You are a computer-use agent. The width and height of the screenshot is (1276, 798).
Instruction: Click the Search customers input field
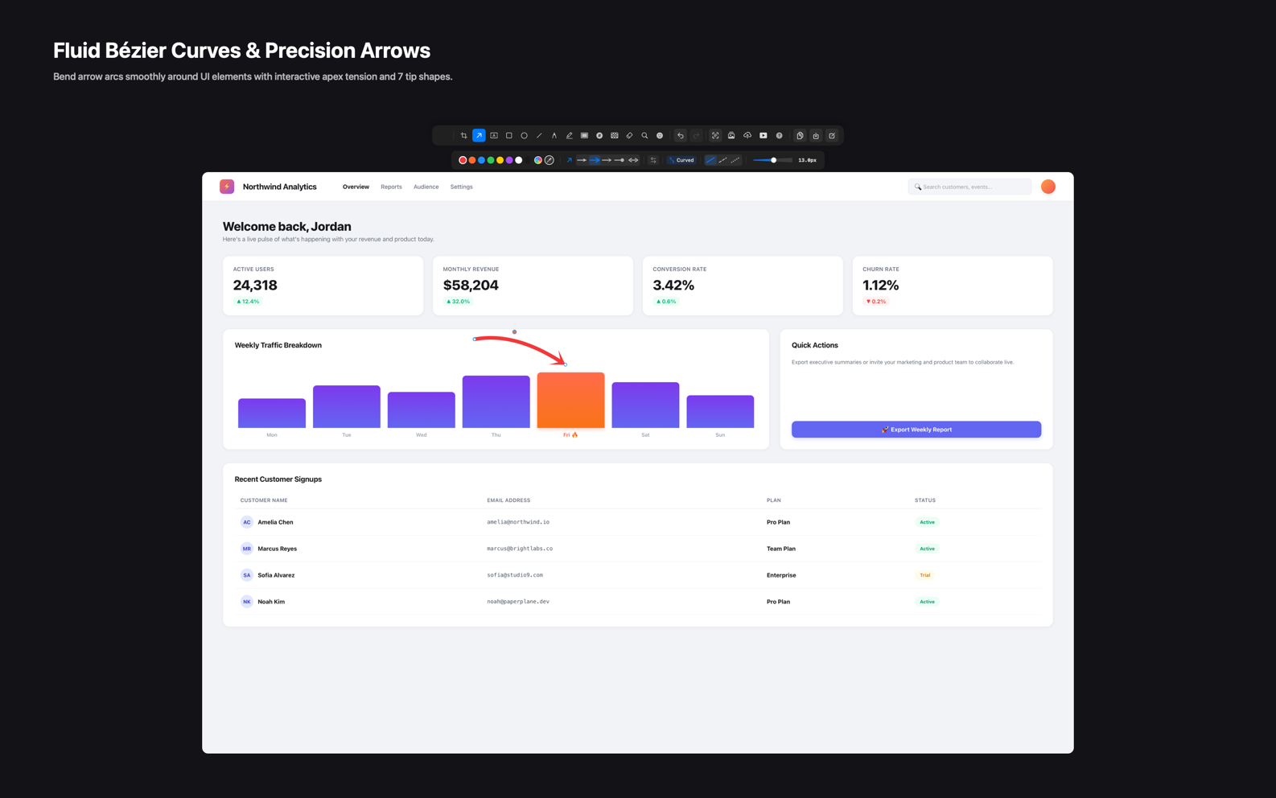[x=969, y=187]
